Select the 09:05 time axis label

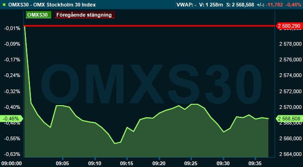(63, 163)
